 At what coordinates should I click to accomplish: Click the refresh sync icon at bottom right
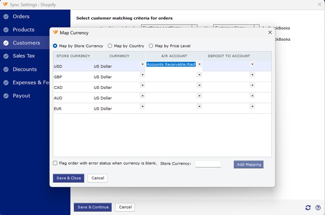(x=308, y=207)
